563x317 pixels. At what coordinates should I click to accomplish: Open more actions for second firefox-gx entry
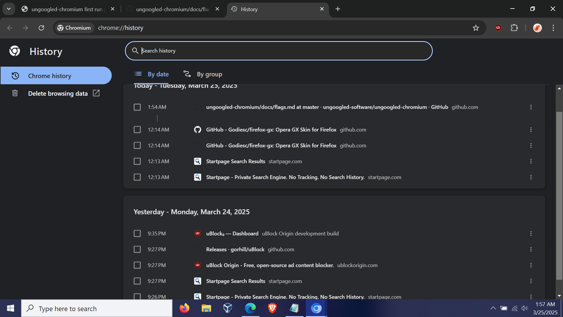click(531, 146)
